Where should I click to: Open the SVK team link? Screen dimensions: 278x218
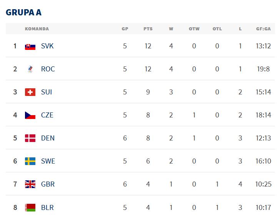click(47, 46)
